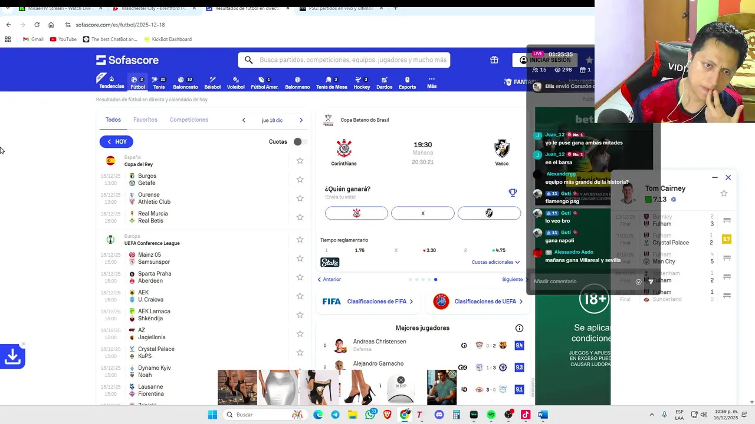Image resolution: width=755 pixels, height=424 pixels.
Task: Click the trophy icon beside ¿Quién ganará?
Action: 513,193
